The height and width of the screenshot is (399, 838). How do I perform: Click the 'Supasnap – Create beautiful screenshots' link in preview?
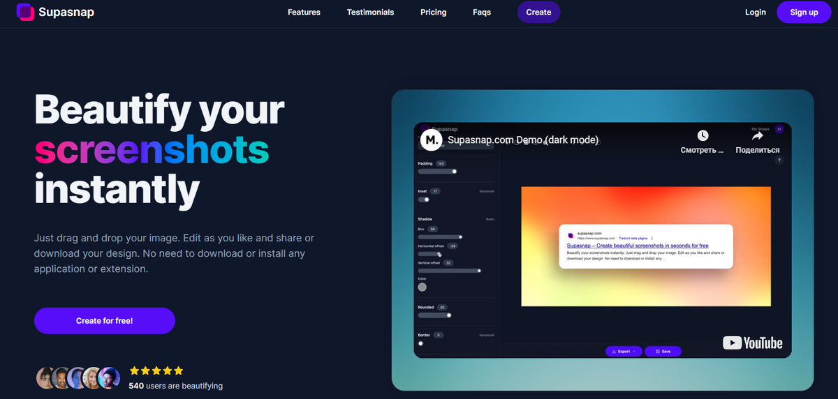pyautogui.click(x=638, y=246)
